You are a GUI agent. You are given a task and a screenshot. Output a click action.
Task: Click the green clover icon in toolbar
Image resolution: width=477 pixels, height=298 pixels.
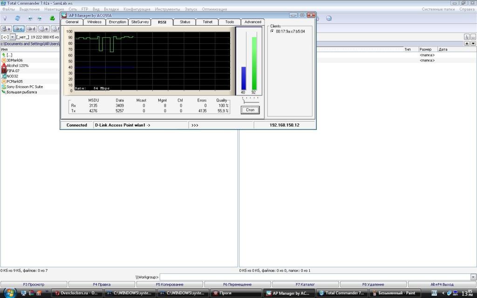(x=52, y=18)
